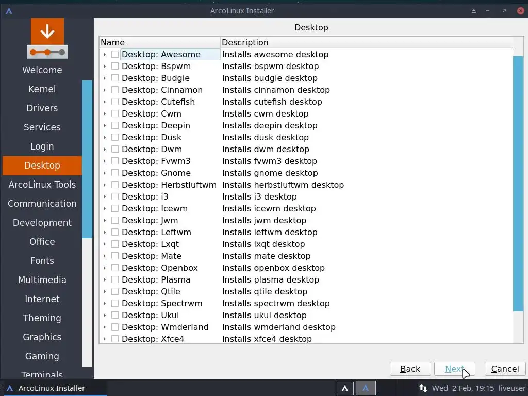
Task: Click the Next button
Action: point(455,369)
